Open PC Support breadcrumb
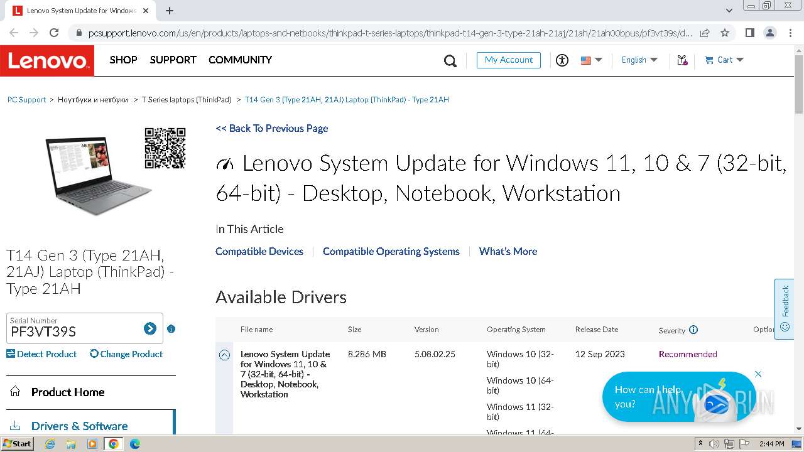Image resolution: width=804 pixels, height=452 pixels. tap(26, 100)
